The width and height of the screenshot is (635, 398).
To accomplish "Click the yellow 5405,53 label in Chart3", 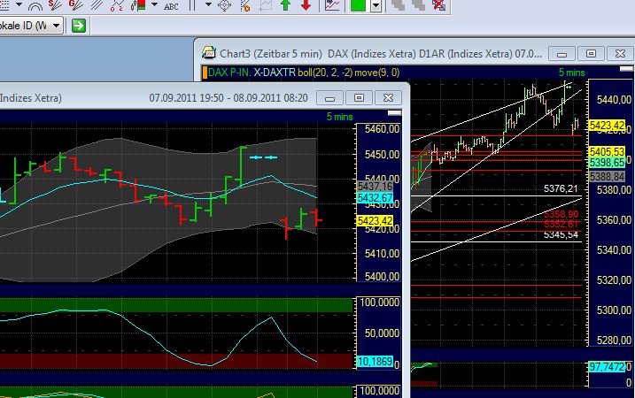I will coord(607,151).
